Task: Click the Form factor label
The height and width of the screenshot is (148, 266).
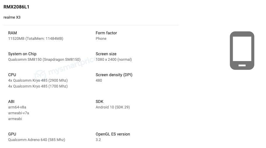Action: tap(106, 33)
